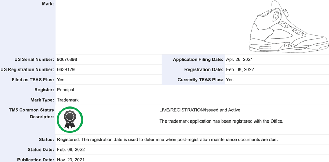Click the LIVE/REGISTRATION/Issued and Active text
Screen dimensions: 329x162
click(x=200, y=110)
